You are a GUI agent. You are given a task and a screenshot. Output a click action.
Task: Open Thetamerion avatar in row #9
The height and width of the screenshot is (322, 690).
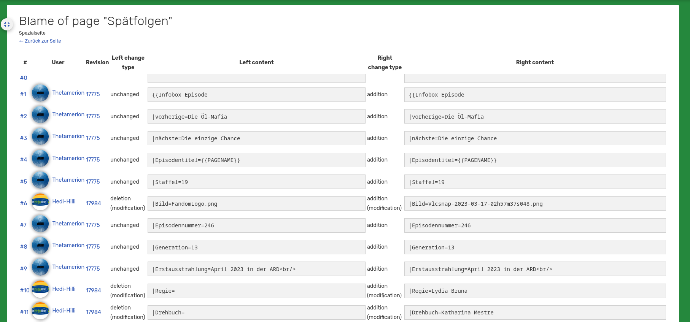(40, 267)
